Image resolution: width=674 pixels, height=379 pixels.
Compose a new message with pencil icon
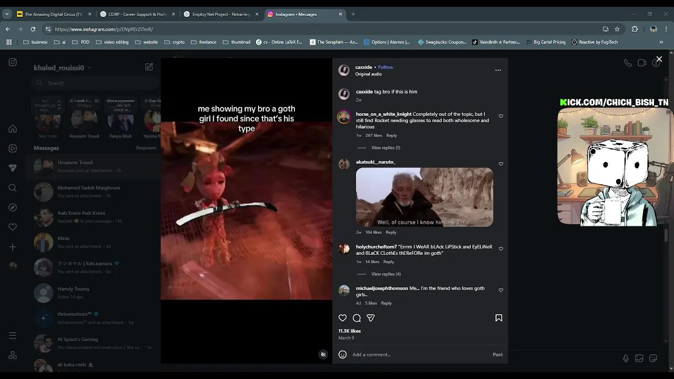coord(149,67)
